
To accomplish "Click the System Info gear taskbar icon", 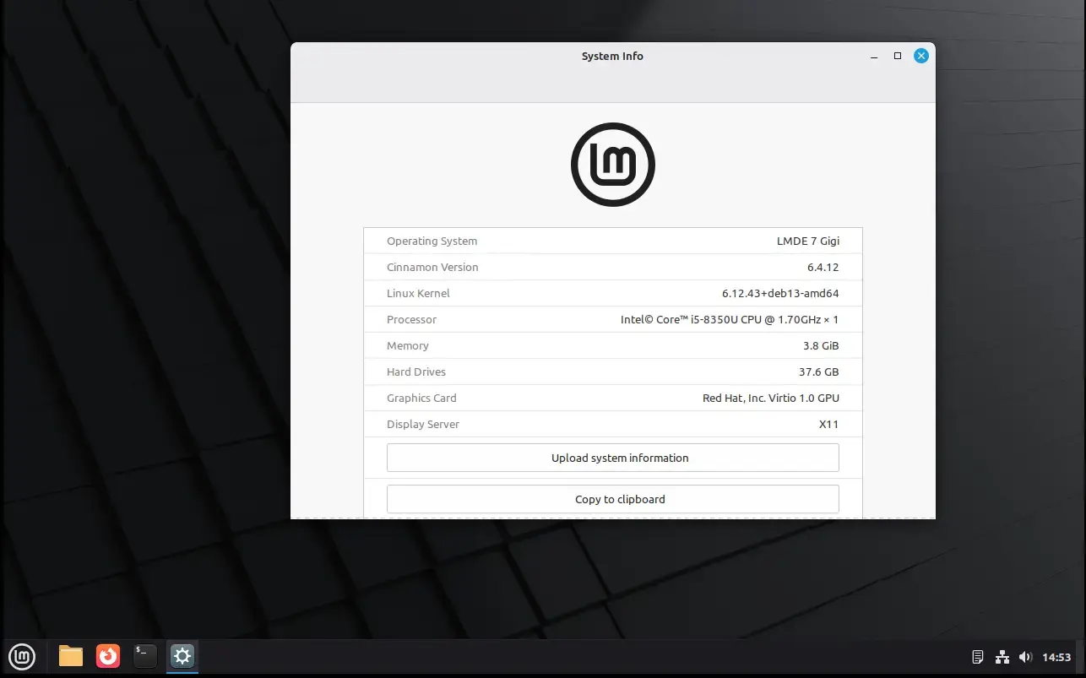I will [182, 656].
